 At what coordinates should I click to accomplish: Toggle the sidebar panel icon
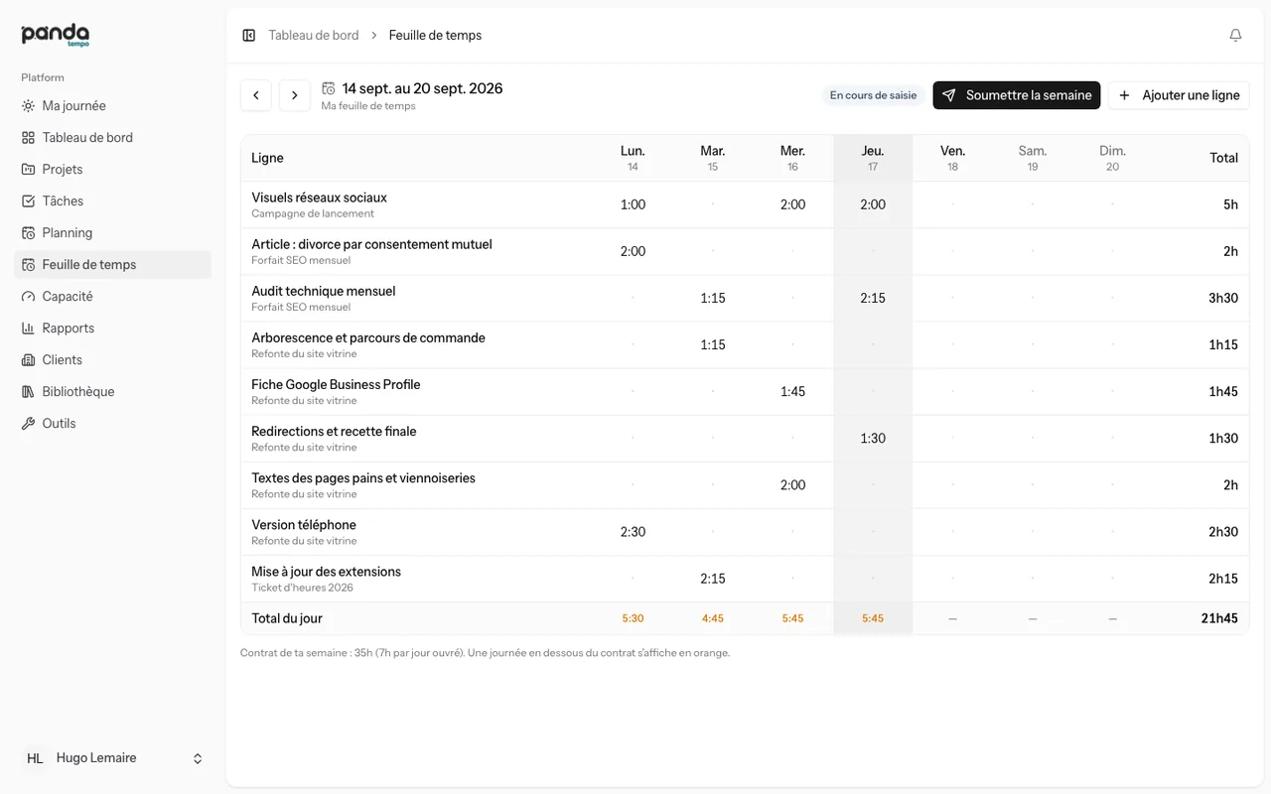coord(249,36)
